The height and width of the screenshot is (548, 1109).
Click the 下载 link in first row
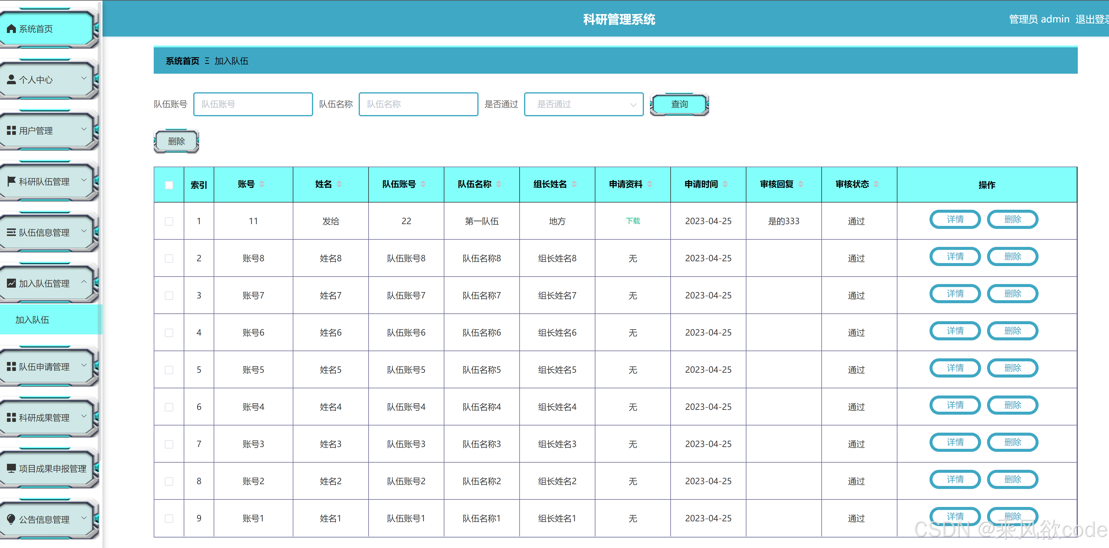[x=633, y=221]
